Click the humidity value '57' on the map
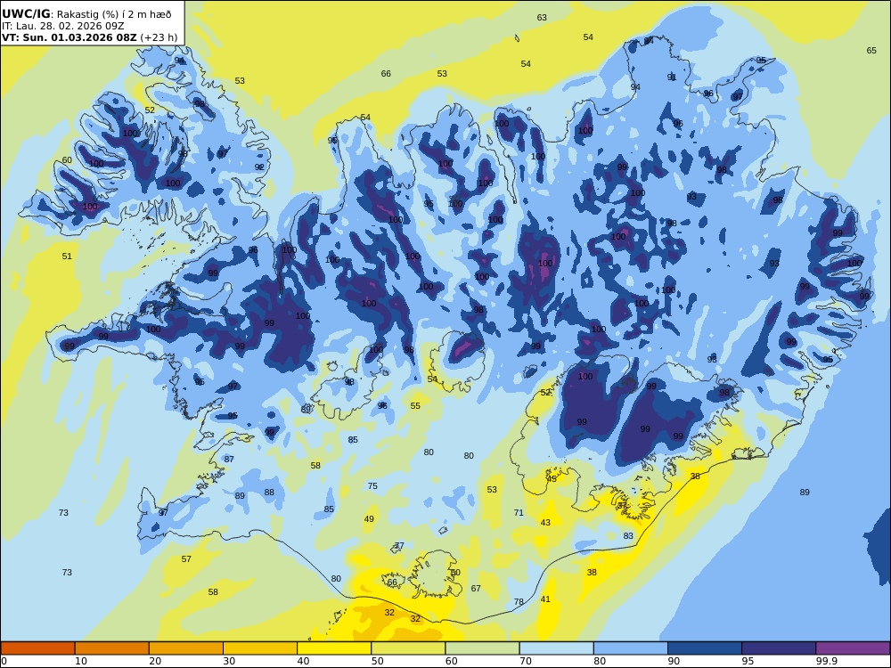This screenshot has height=668, width=891. (186, 559)
